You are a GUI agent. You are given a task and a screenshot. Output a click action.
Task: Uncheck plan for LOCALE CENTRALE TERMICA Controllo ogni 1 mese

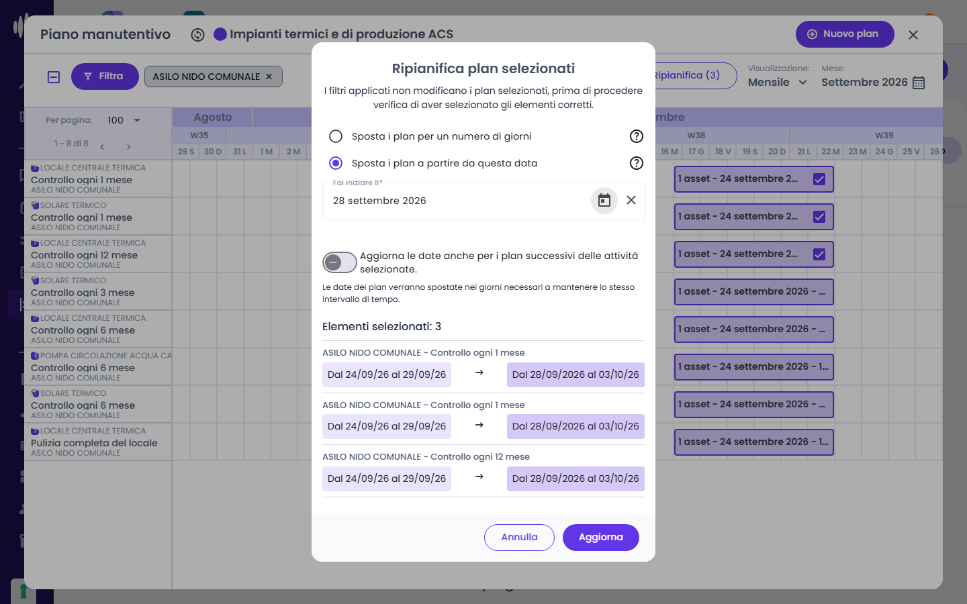click(819, 179)
